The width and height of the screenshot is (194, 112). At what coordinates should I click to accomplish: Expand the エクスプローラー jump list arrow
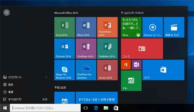coord(46,77)
